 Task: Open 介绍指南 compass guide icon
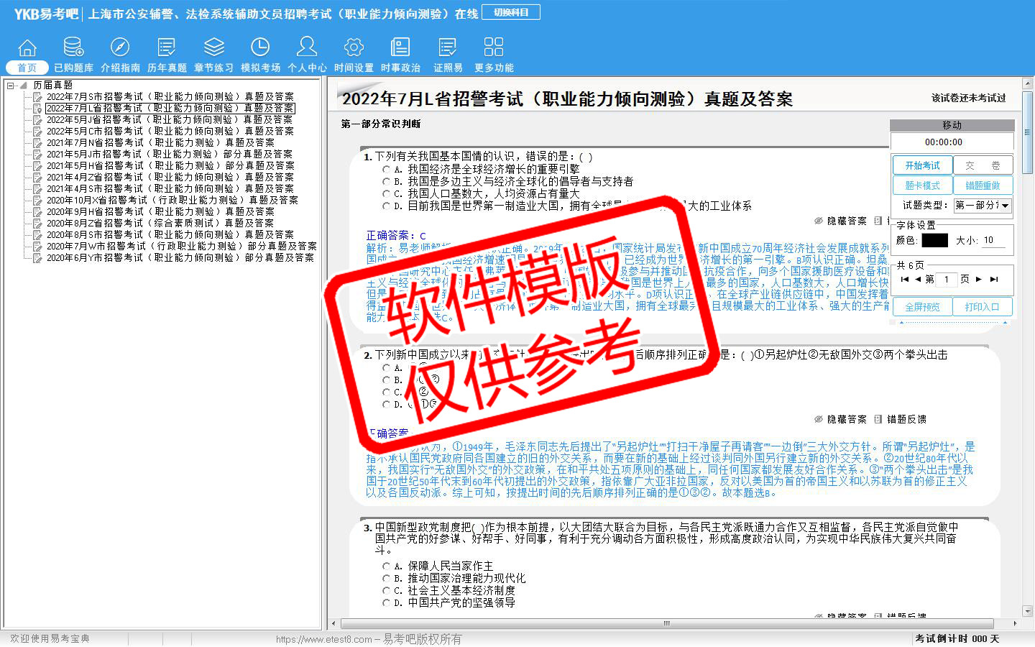coord(120,47)
